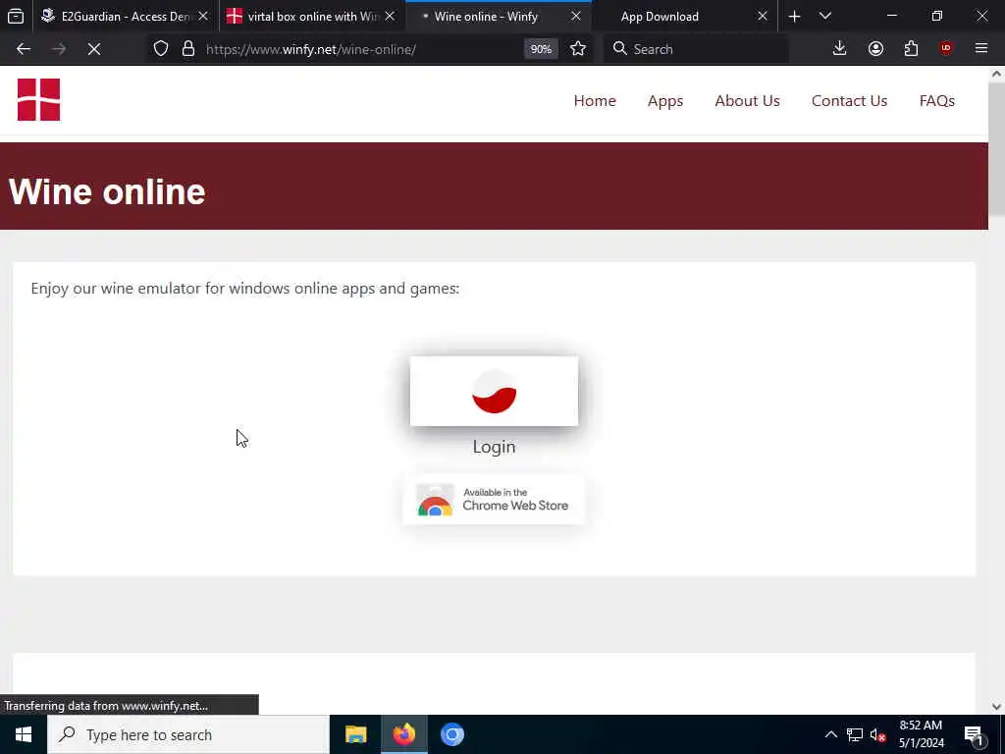Viewport: 1005px width, 754px height.
Task: Click the Firefox Search box
Action: pyautogui.click(x=696, y=49)
